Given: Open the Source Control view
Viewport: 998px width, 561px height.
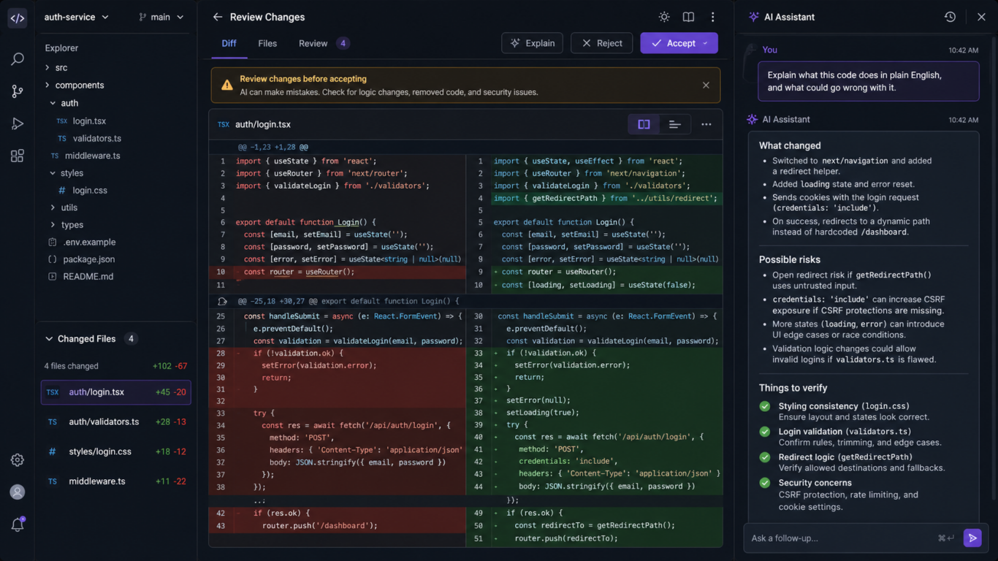Looking at the screenshot, I should tap(17, 91).
